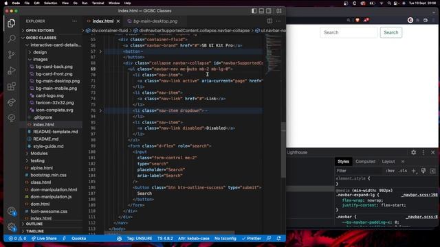Open the Terminal menu in menu bar
The height and width of the screenshot is (247, 440).
pos(98,3)
